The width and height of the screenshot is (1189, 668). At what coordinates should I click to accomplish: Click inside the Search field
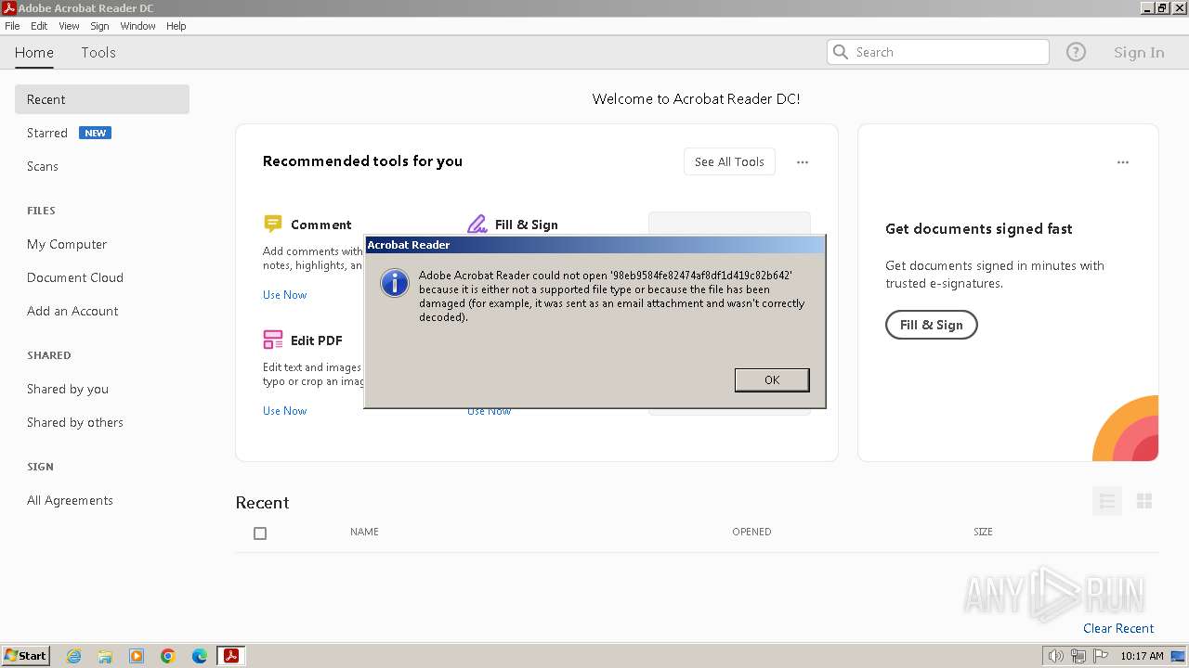[x=938, y=52]
